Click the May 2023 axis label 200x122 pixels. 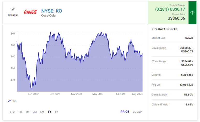point(98,94)
